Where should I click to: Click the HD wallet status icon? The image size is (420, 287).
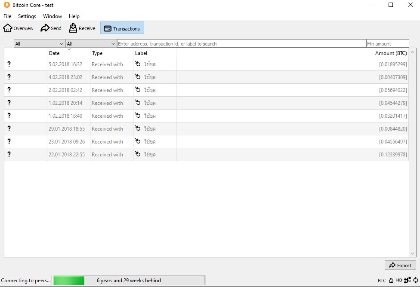coord(399,280)
